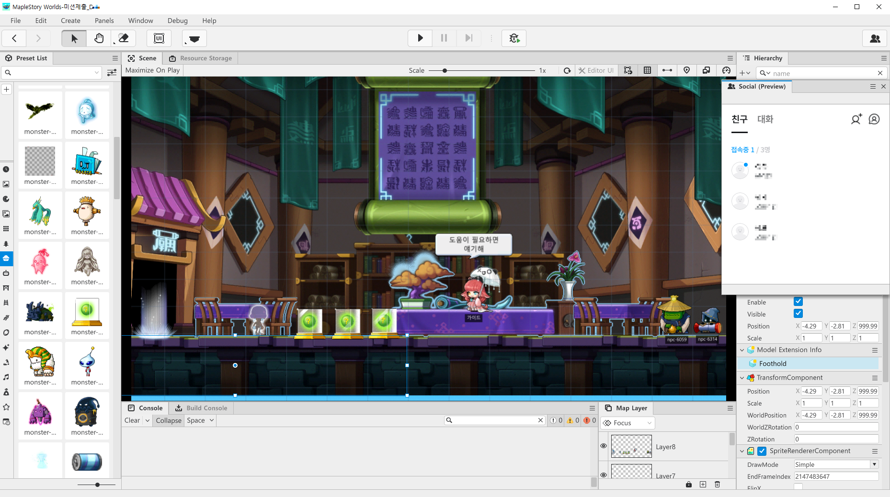Toggle the Editor UI button
Viewport: 890px width, 497px height.
pos(596,70)
